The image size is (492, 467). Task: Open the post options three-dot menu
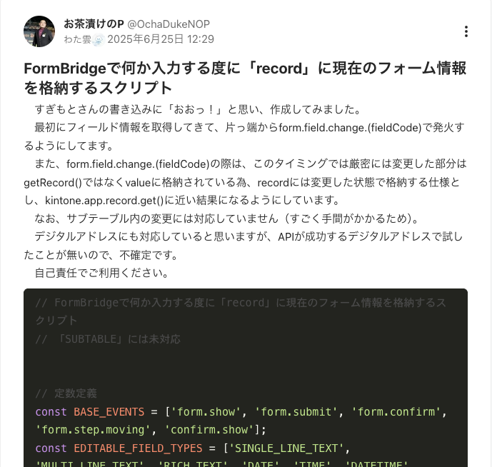click(x=466, y=31)
